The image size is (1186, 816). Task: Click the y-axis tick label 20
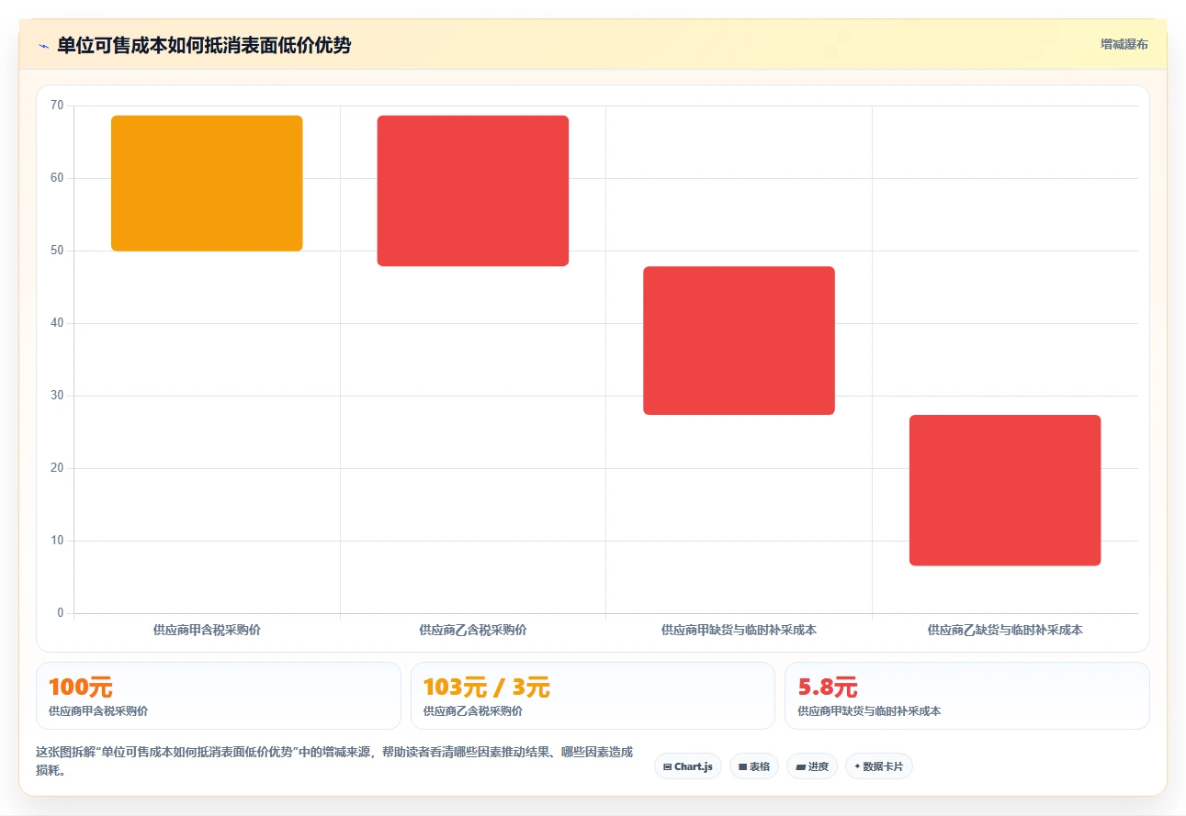tap(57, 468)
